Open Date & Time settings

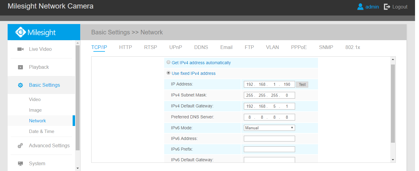click(x=42, y=131)
